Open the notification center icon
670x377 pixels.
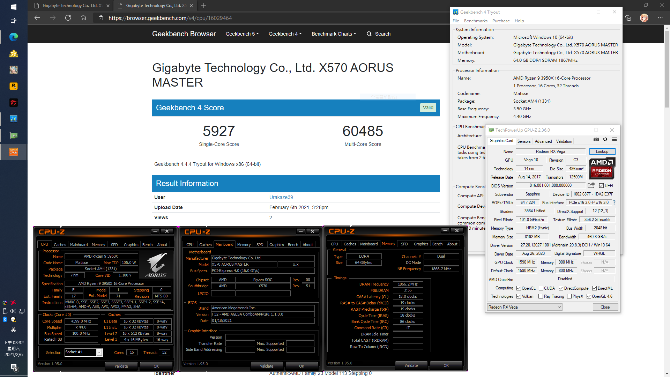pyautogui.click(x=14, y=367)
